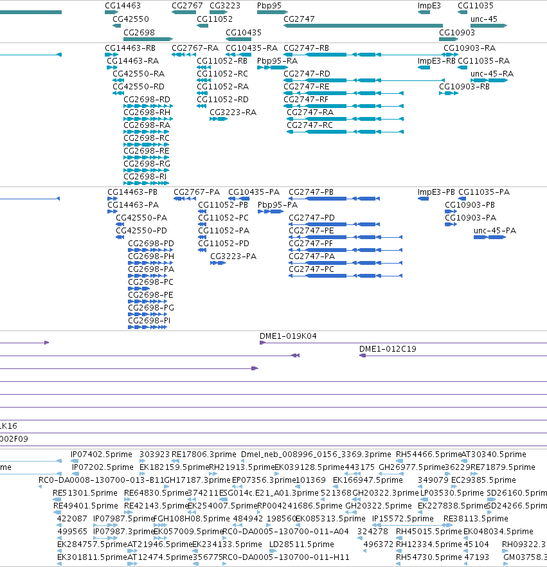
Task: Open transcript CG11052-RB
Action: coord(222,61)
